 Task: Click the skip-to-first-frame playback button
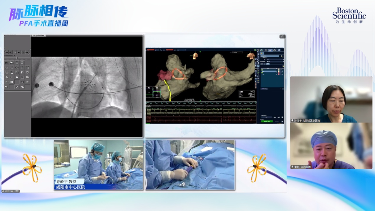point(6,52)
